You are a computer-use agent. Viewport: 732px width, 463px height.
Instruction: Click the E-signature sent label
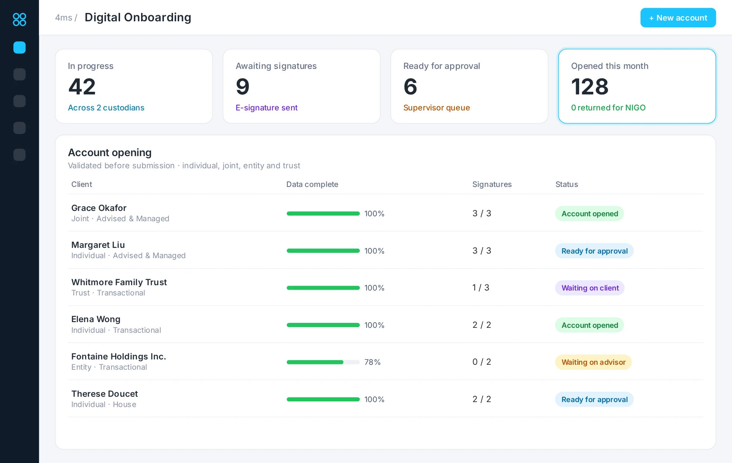point(266,108)
